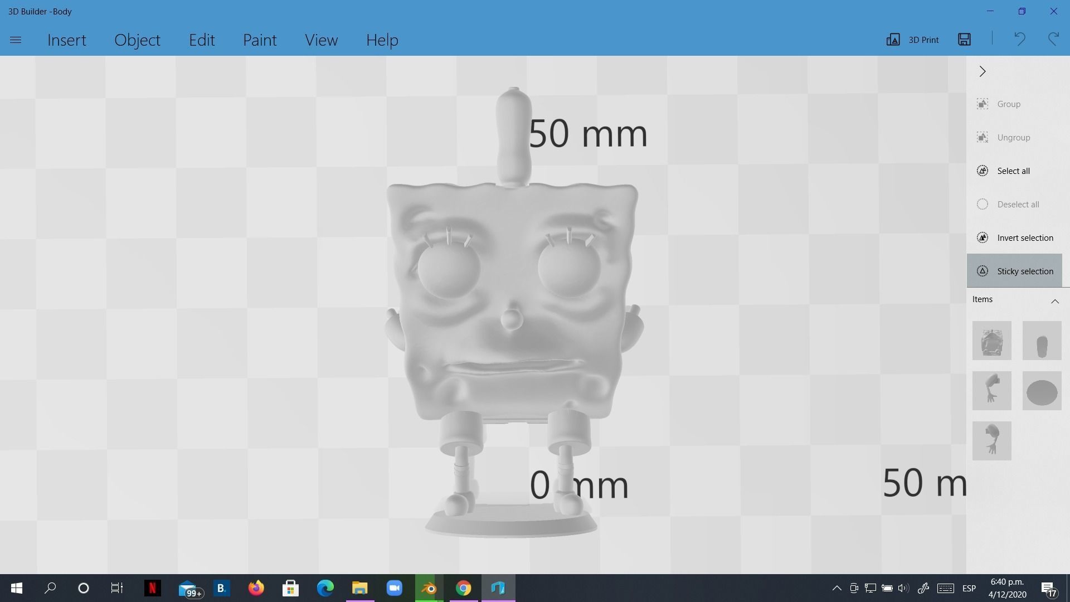
Task: Launch Microsoft Edge from the taskbar
Action: point(325,588)
